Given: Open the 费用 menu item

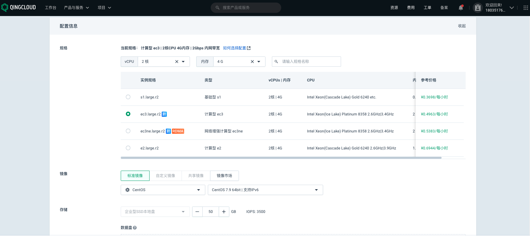Looking at the screenshot, I should click(411, 8).
